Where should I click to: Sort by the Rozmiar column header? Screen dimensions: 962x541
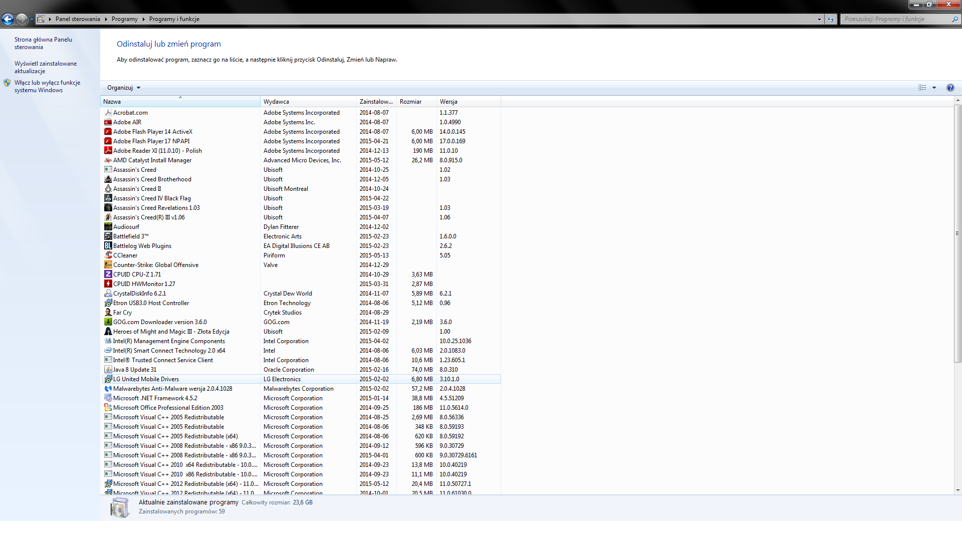point(416,102)
